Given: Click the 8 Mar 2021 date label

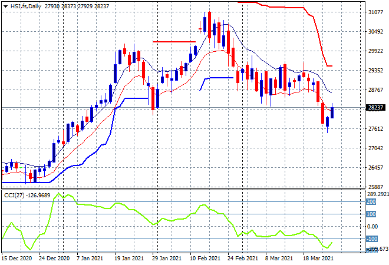Looking at the screenshot, I should pyautogui.click(x=279, y=259).
